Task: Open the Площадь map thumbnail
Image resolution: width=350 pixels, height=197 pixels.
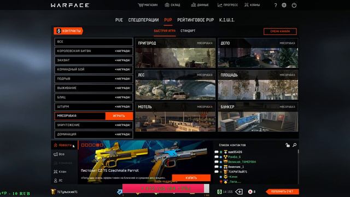Action: pyautogui.click(x=258, y=85)
